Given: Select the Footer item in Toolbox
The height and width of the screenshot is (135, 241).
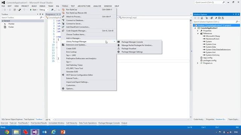Looking at the screenshot, I should (x=11, y=27).
